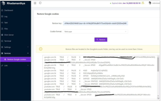Screen dimensions: 161x101
Task: Collapse the Services submenu chevron
Action: [x=28, y=53]
